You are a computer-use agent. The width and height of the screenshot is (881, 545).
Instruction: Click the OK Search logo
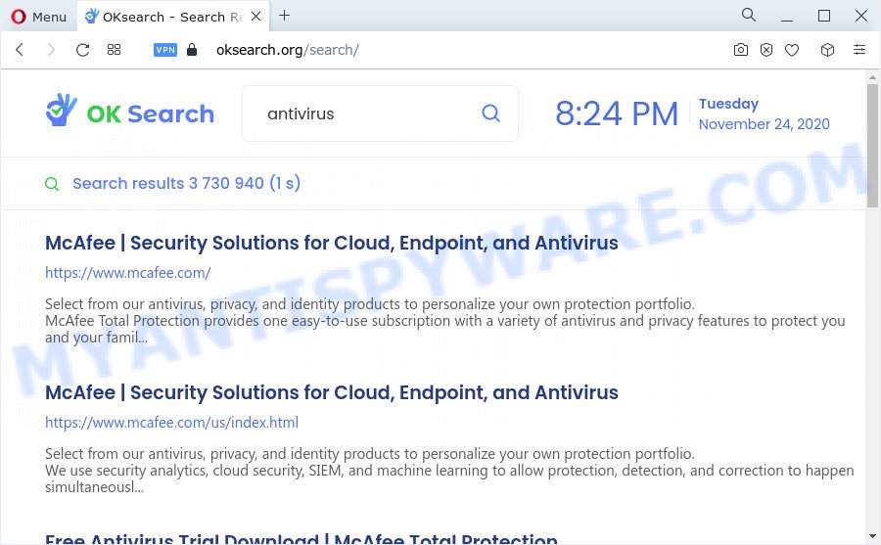pos(130,111)
